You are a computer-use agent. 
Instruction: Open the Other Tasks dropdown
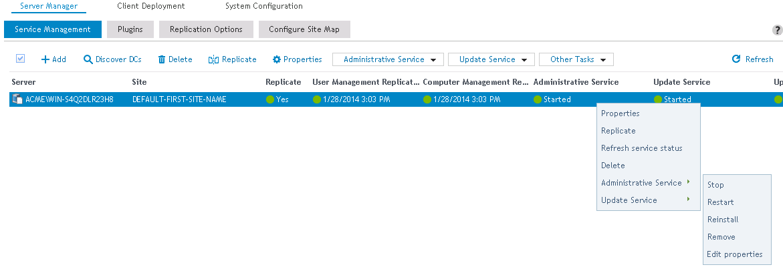(x=576, y=59)
